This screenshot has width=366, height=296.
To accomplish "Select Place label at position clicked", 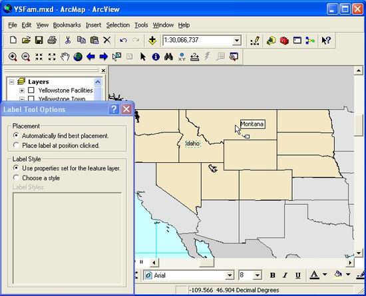I will pyautogui.click(x=16, y=145).
